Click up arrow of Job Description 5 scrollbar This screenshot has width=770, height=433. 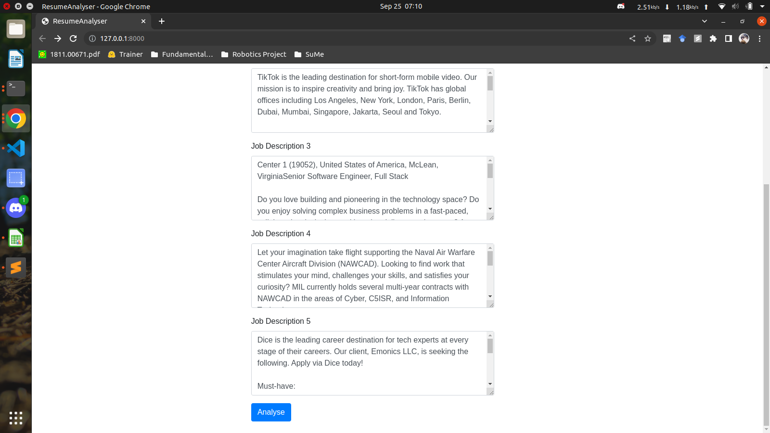[490, 335]
